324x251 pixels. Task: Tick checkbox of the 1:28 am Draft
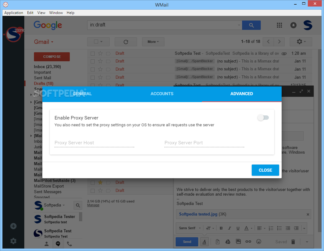pos(93,53)
